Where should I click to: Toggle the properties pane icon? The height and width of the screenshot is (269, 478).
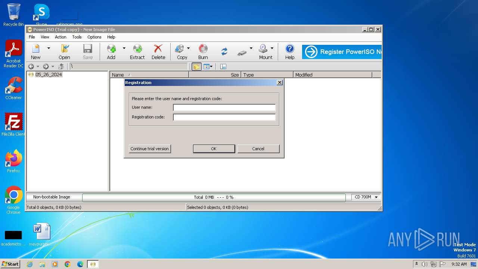[223, 67]
